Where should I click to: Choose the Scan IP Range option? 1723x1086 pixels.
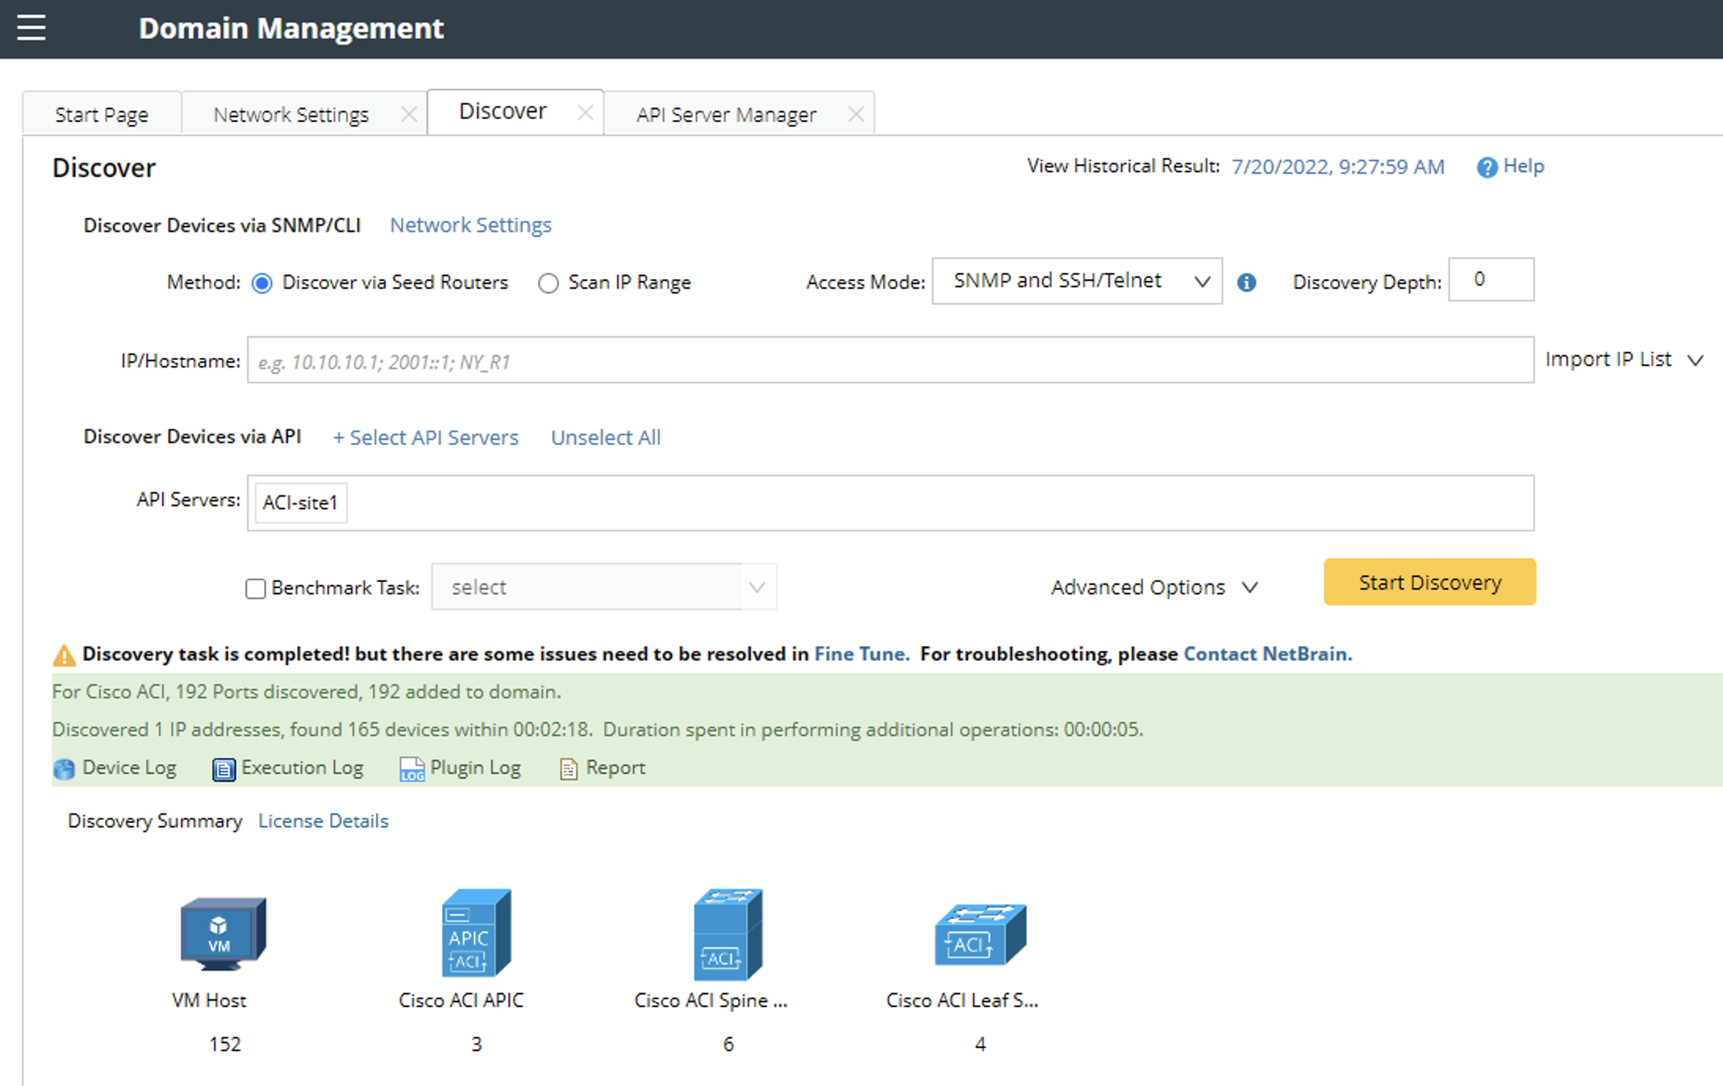point(548,283)
